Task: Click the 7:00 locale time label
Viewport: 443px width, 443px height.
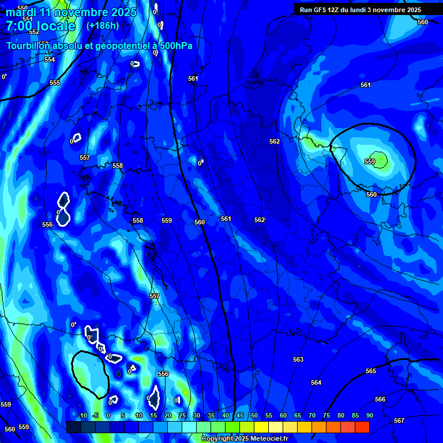Action: [40, 26]
